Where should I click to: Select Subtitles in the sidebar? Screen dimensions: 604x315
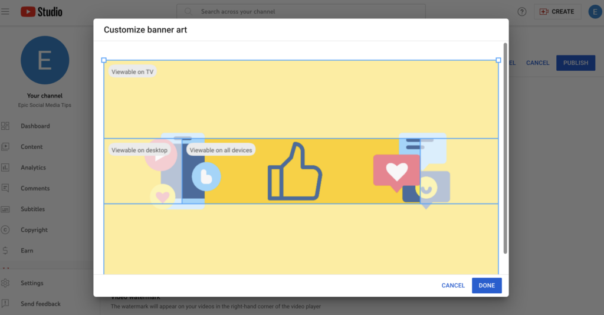pos(33,209)
